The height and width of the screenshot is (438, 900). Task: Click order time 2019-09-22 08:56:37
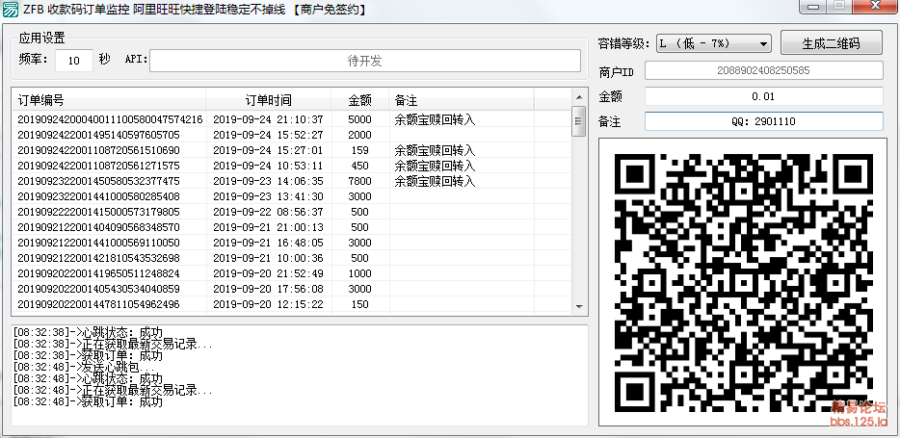tap(268, 212)
